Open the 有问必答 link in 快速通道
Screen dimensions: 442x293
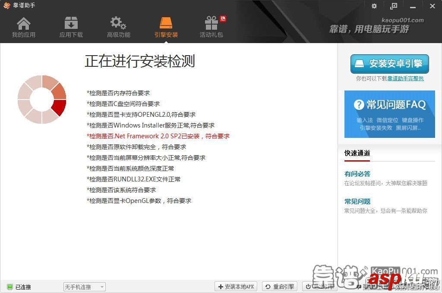click(357, 174)
